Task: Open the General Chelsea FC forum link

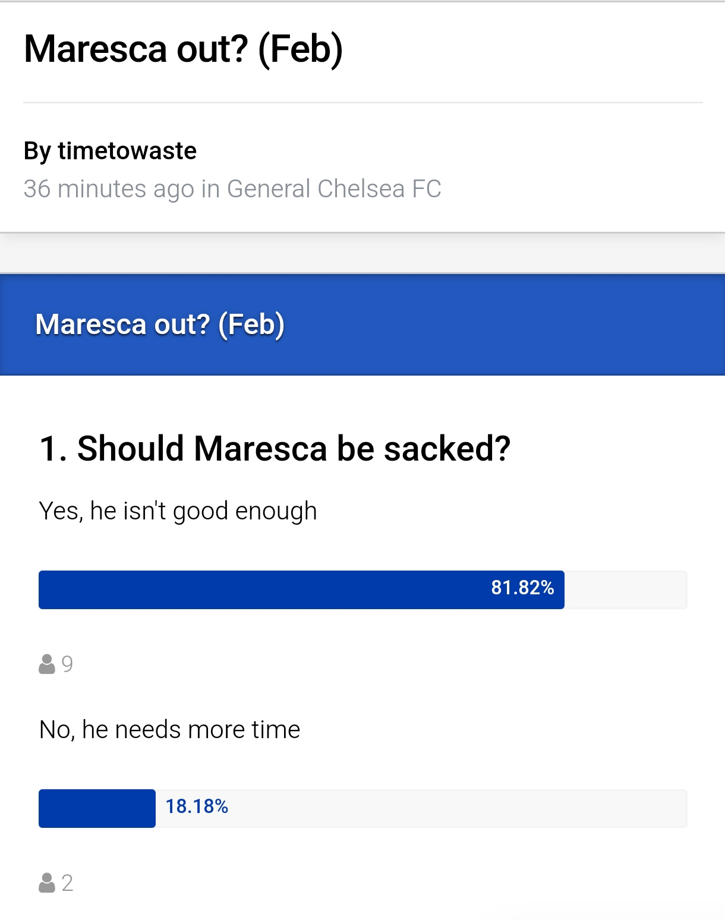Action: click(334, 189)
